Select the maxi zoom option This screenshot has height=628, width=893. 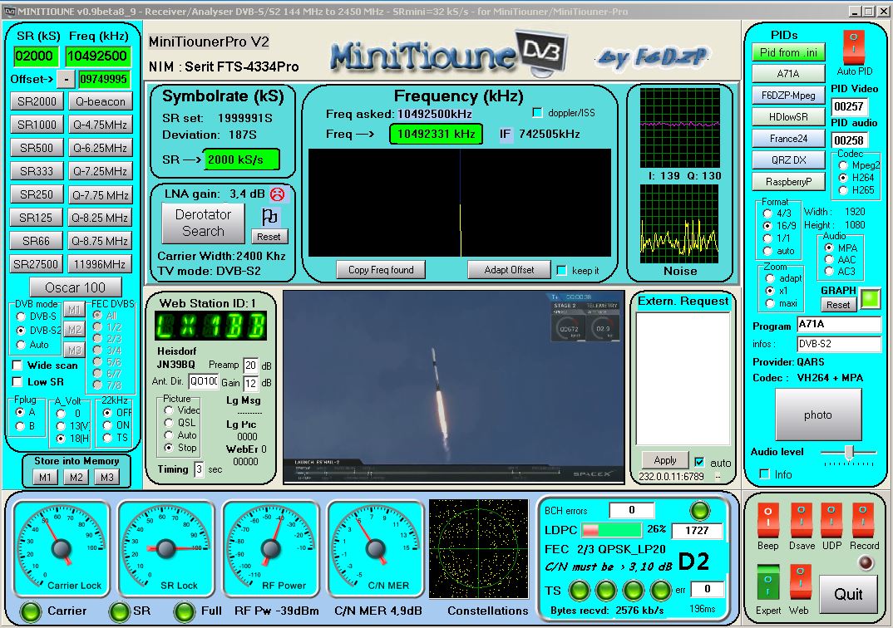coord(770,304)
